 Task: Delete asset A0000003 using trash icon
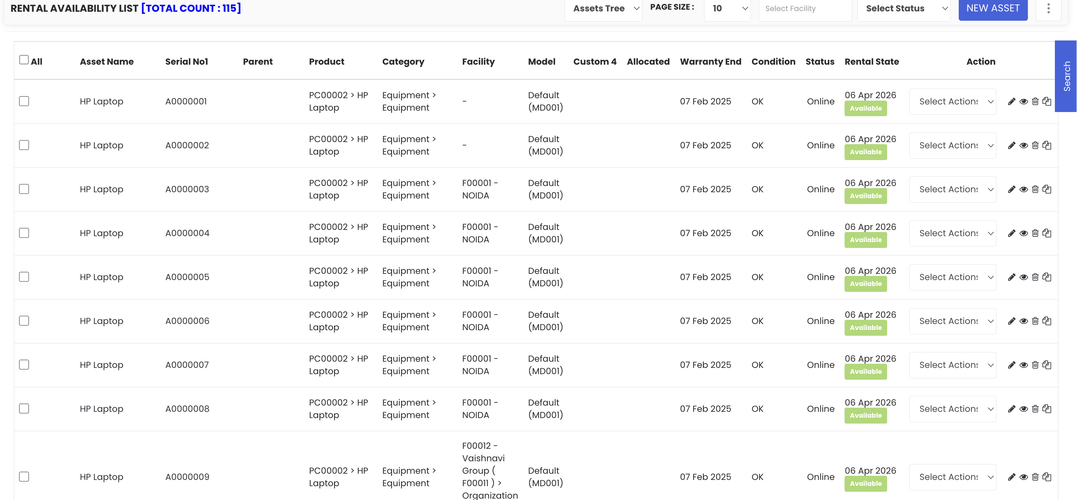click(1035, 189)
